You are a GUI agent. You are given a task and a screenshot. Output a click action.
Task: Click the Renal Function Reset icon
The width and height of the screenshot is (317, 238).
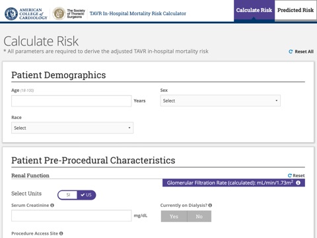(x=290, y=176)
